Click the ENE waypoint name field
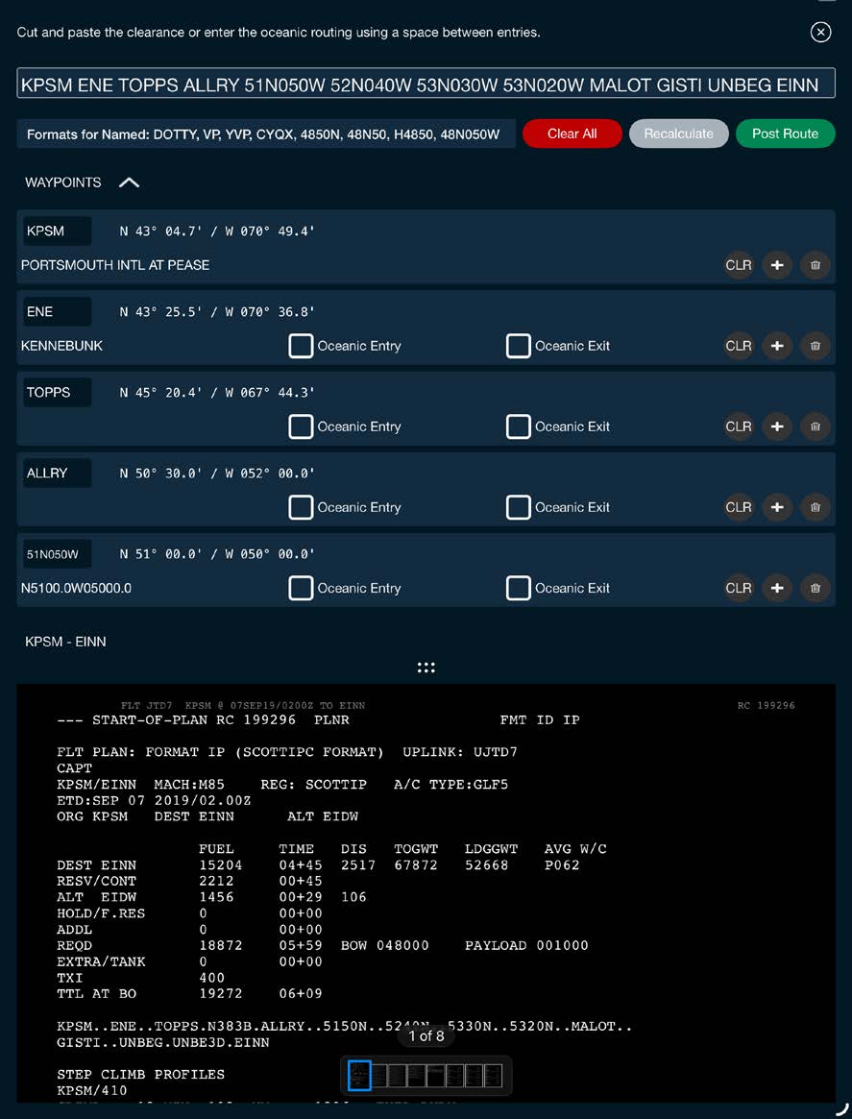The height and width of the screenshot is (1119, 852). pos(57,312)
